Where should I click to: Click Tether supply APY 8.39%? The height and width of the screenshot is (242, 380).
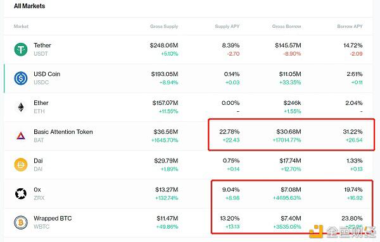231,45
